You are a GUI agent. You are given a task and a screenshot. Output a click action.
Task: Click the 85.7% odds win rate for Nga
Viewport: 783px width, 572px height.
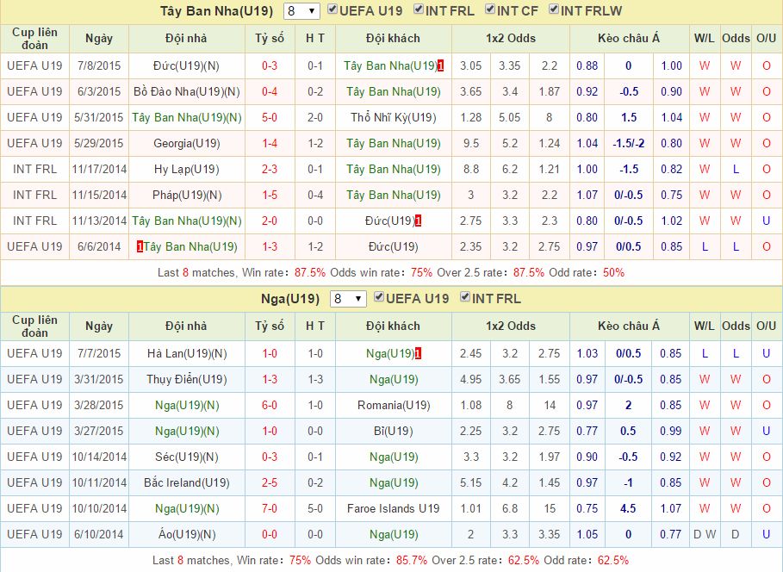tap(412, 561)
